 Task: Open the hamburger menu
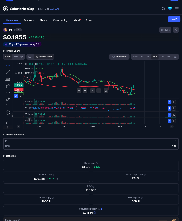177,9
